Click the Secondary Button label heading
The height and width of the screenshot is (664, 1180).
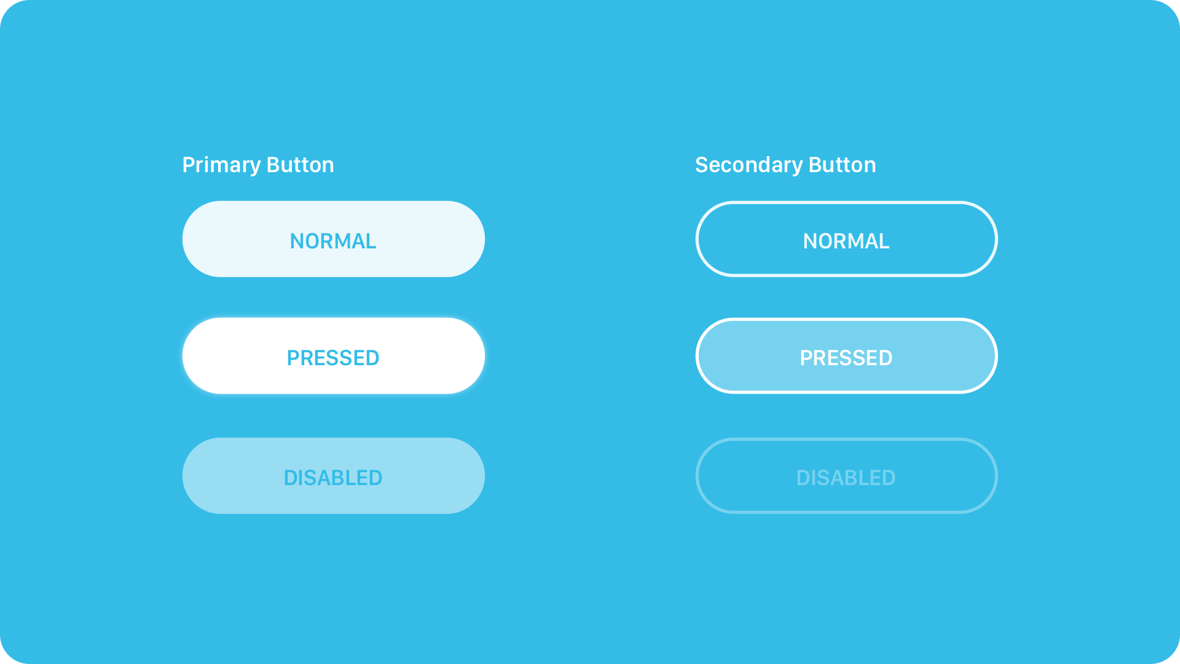[784, 165]
